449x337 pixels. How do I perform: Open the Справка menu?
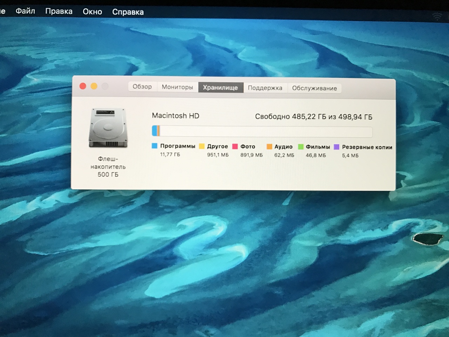click(128, 12)
